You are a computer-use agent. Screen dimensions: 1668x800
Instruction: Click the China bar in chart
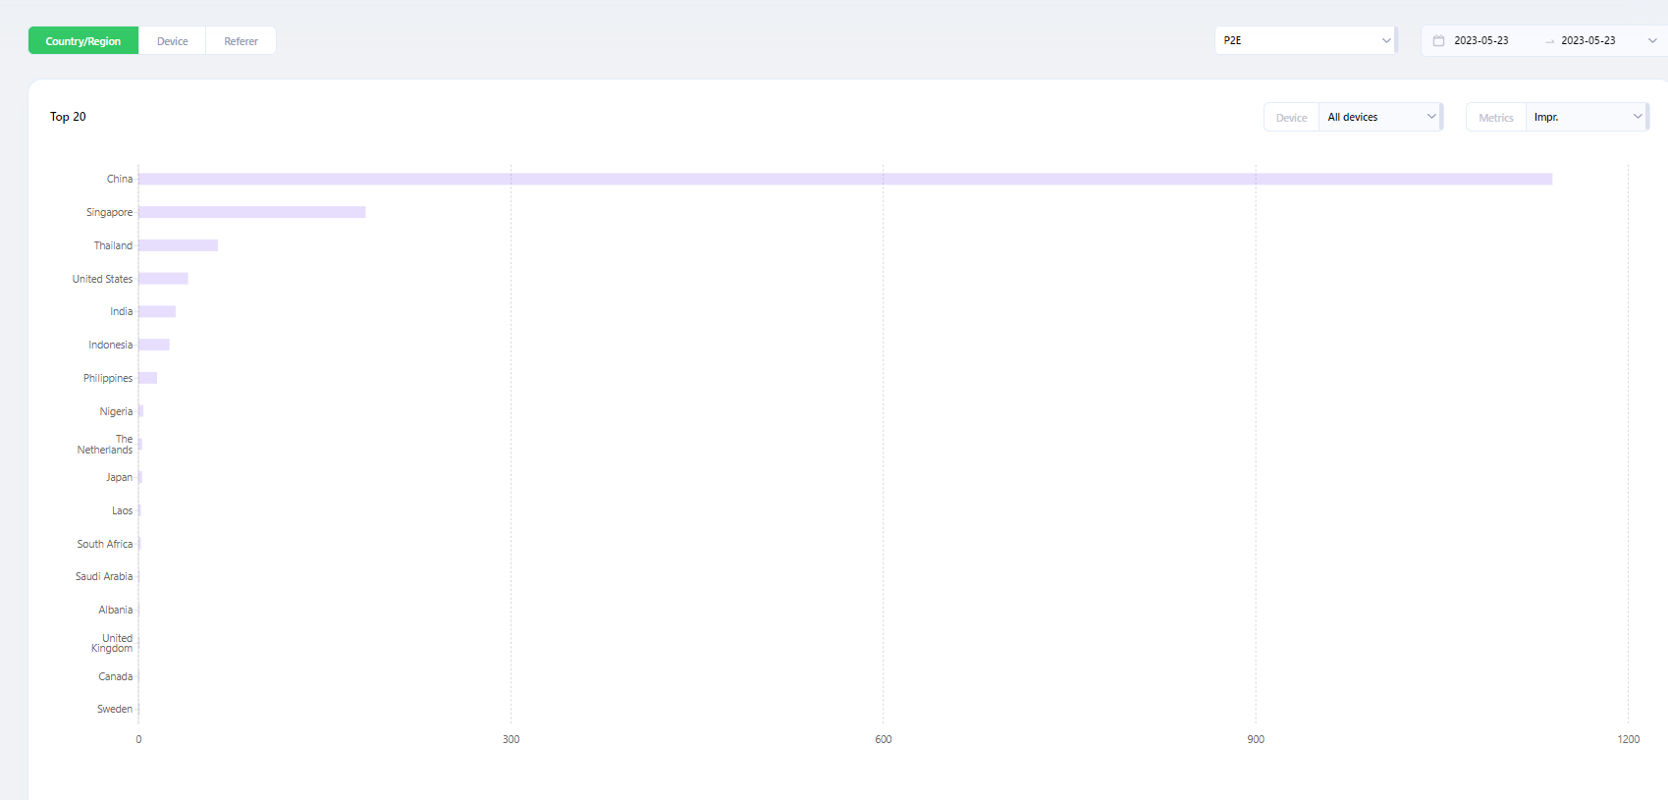(844, 179)
